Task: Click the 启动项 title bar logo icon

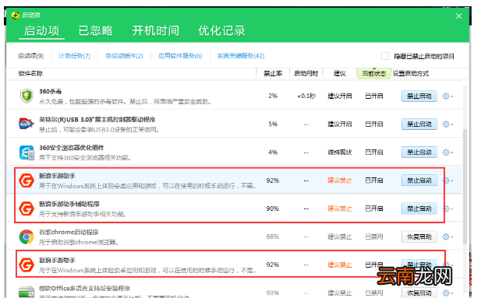Action: tap(15, 15)
